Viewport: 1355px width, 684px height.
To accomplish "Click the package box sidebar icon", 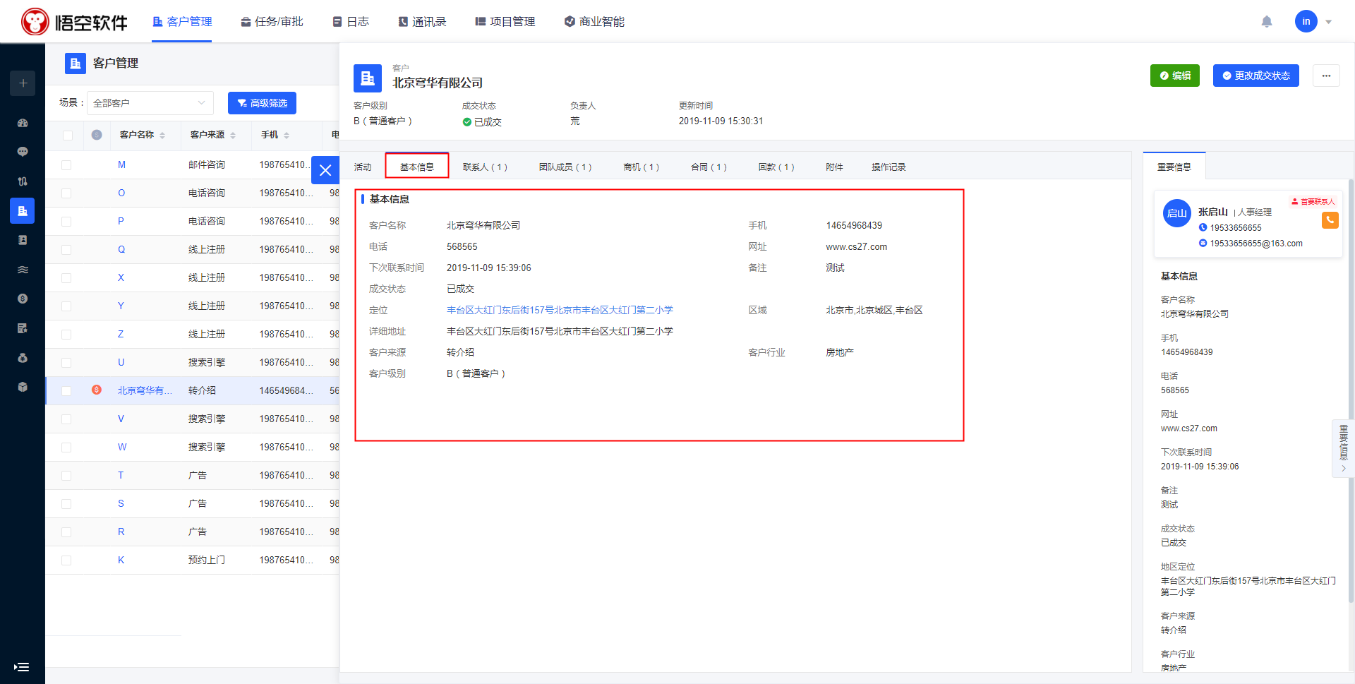I will tap(23, 387).
